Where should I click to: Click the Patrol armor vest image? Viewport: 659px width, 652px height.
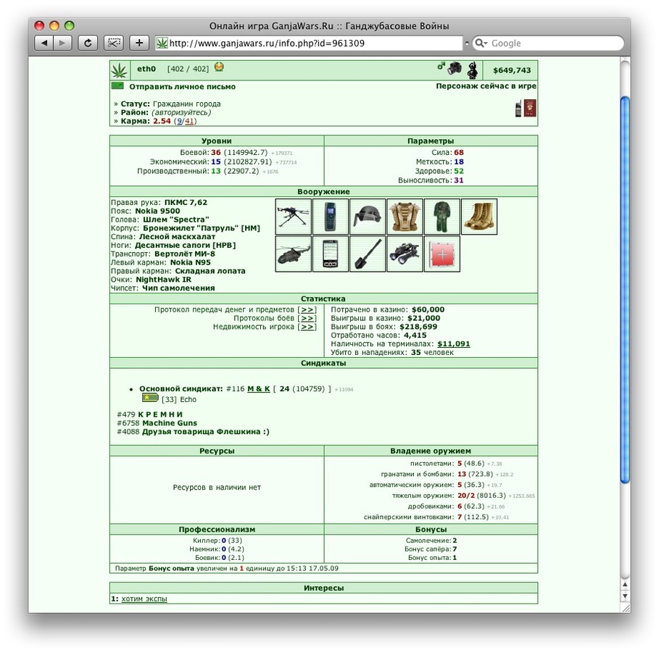pos(405,217)
